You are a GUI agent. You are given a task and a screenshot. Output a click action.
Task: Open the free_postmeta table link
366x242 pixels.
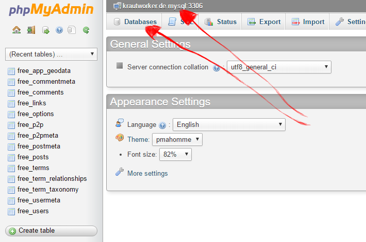(x=39, y=146)
